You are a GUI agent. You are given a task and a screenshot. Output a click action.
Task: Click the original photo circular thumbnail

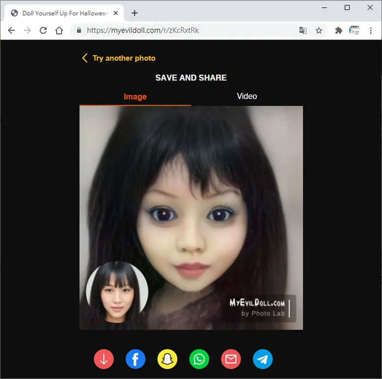click(x=117, y=292)
